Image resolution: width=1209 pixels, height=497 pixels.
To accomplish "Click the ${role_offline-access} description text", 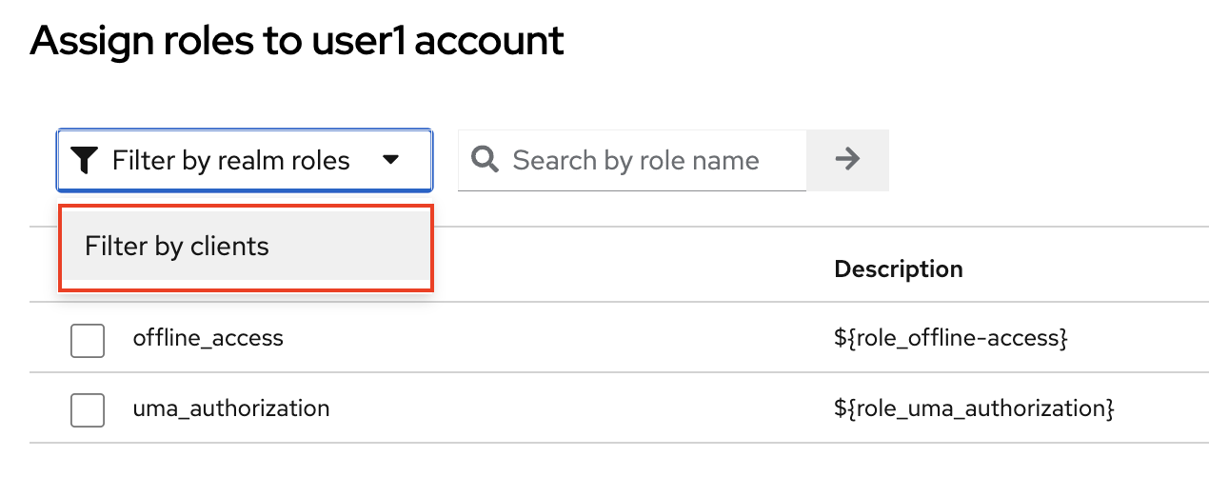I will coord(950,338).
